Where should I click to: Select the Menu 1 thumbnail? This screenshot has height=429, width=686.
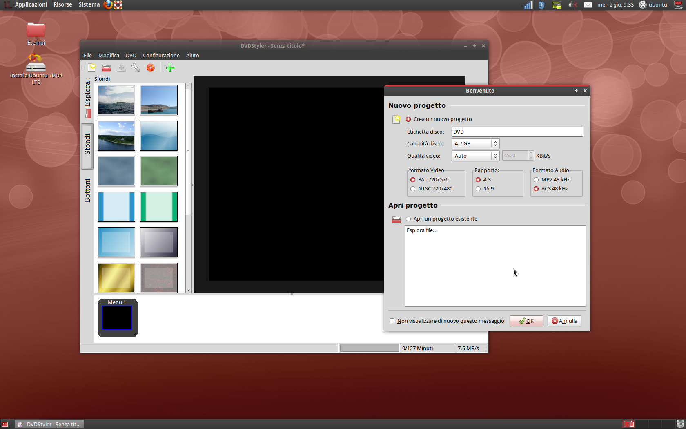[117, 318]
